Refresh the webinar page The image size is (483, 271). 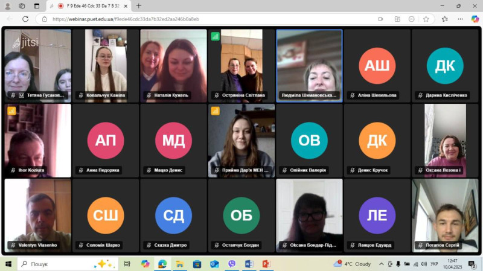tap(25, 19)
